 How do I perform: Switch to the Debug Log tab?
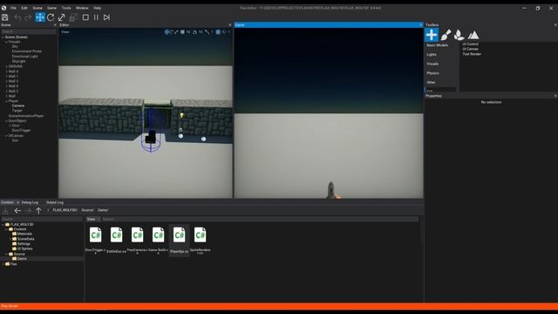(x=30, y=202)
